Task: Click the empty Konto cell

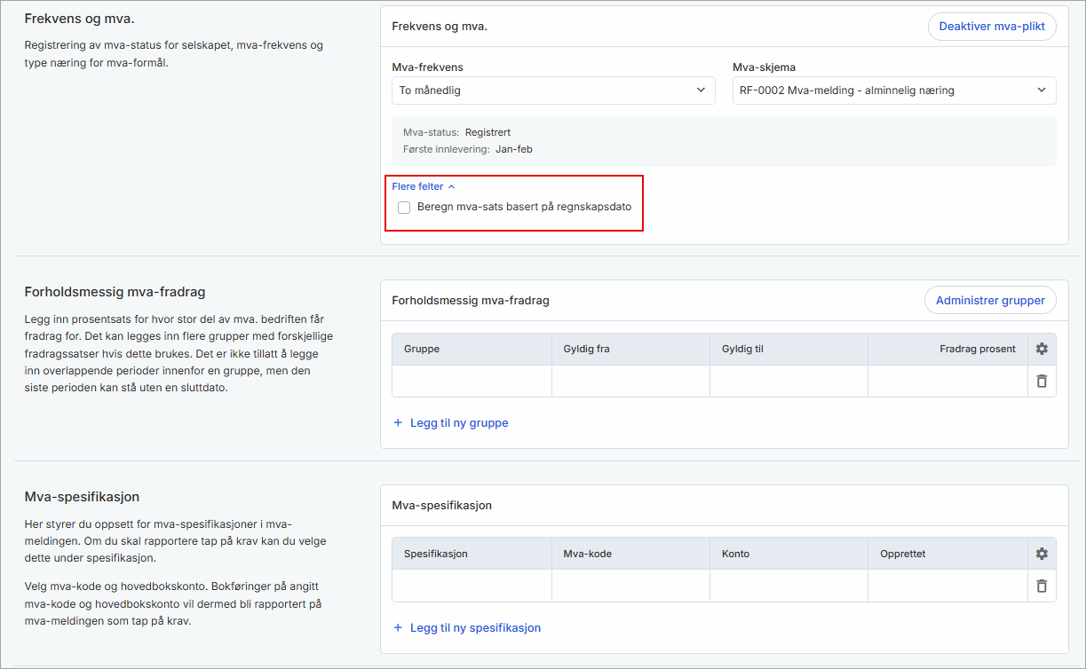Action: tap(789, 586)
